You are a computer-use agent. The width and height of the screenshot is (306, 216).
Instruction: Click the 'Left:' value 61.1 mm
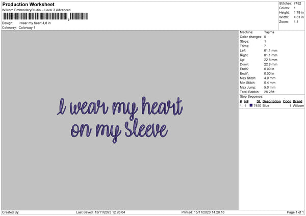(x=271, y=50)
